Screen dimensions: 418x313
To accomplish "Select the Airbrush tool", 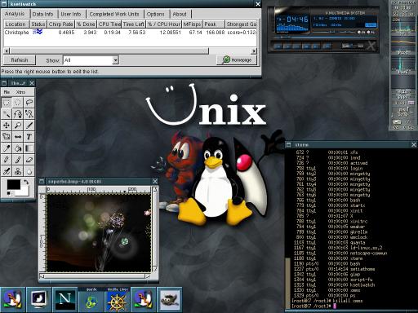I will pyautogui.click(x=7, y=171).
